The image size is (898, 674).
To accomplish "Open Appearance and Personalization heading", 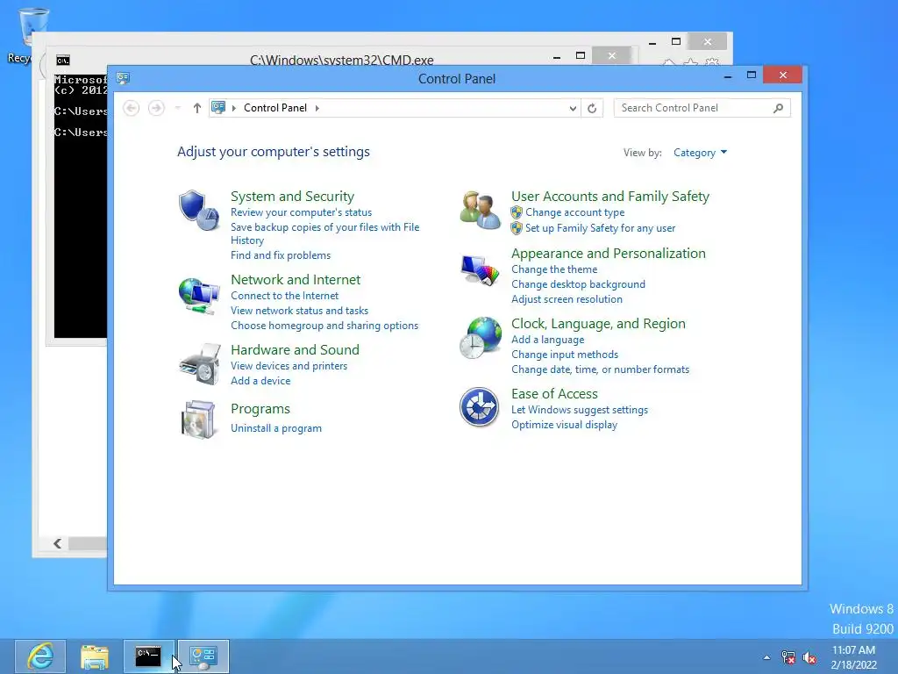I will pyautogui.click(x=609, y=254).
